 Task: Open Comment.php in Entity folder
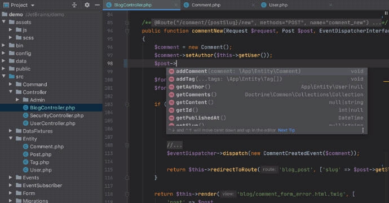coord(47,147)
